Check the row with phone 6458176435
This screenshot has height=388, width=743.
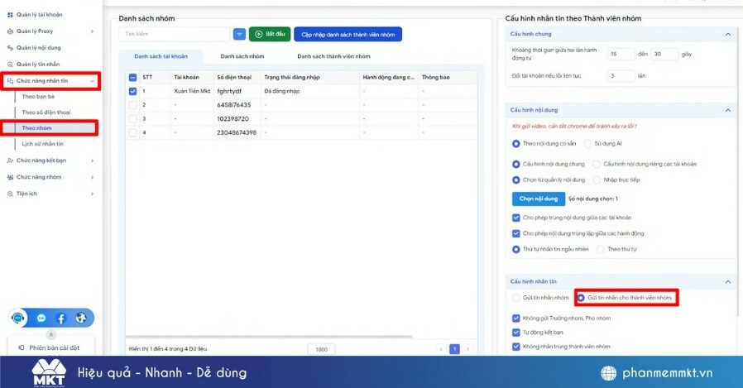click(132, 105)
